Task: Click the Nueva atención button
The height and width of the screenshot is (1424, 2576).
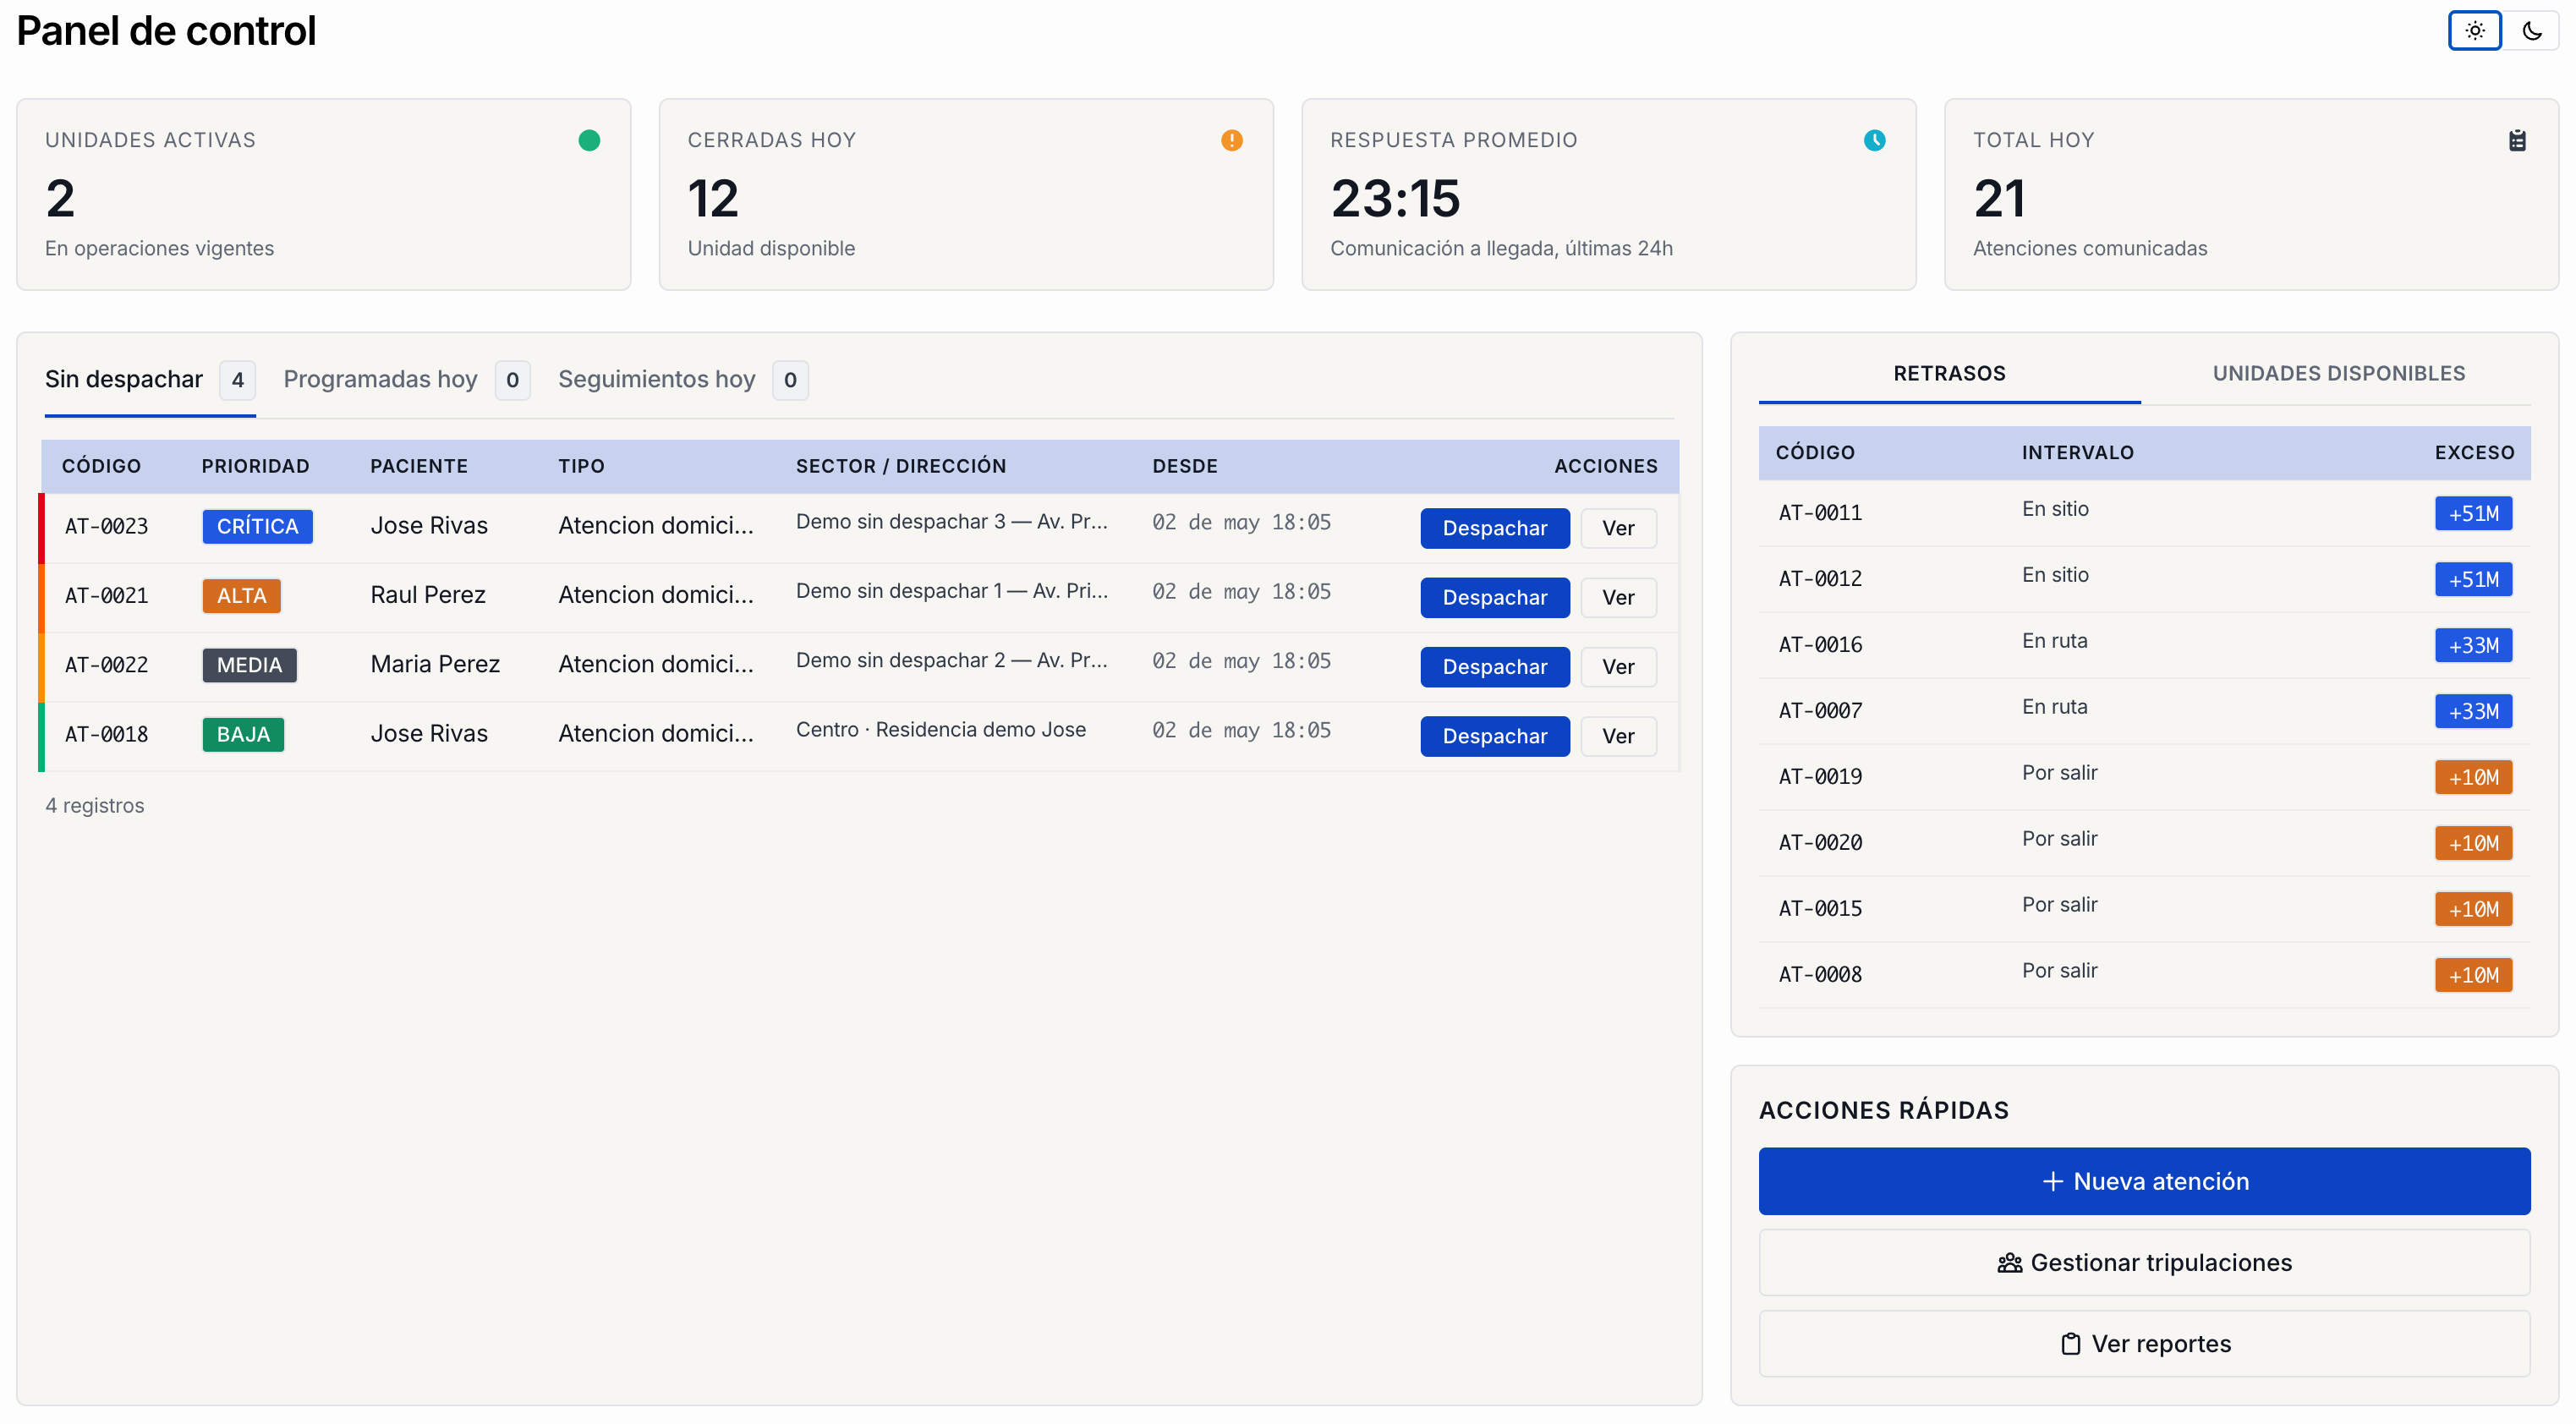Action: (2144, 1181)
